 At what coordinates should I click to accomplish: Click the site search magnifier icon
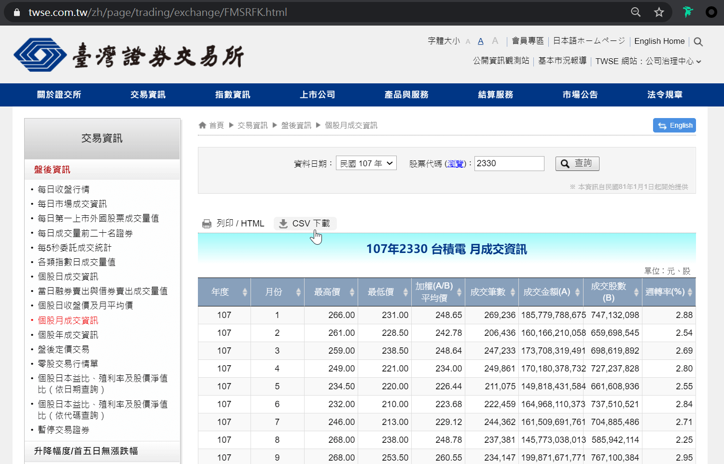pyautogui.click(x=698, y=42)
